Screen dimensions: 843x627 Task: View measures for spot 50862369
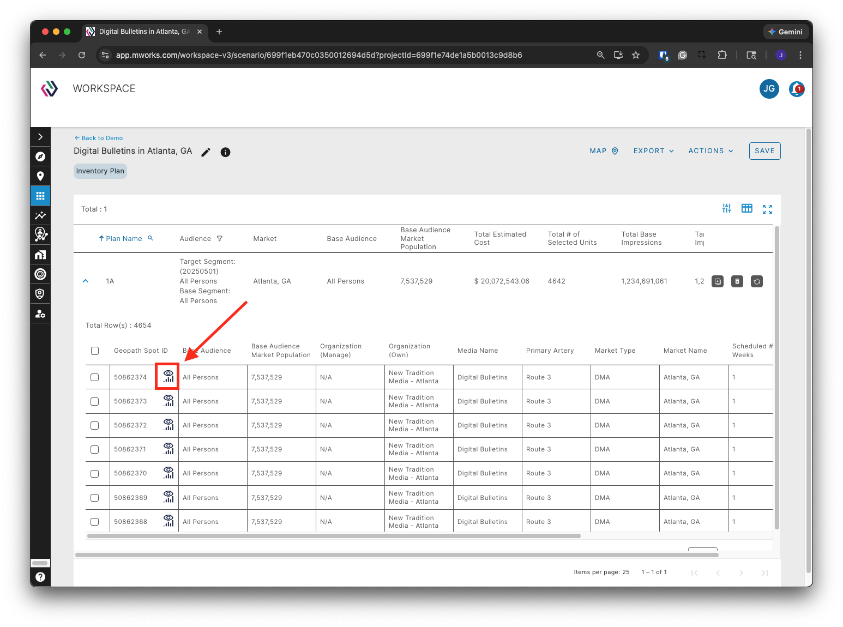(x=168, y=497)
